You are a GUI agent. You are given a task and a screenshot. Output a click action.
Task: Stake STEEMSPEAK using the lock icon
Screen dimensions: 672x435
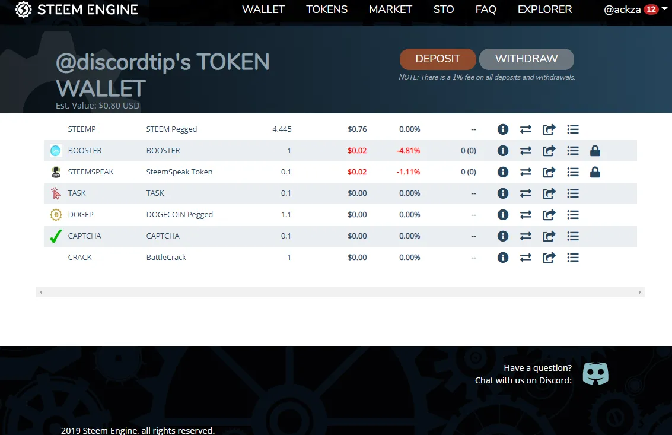pos(595,172)
